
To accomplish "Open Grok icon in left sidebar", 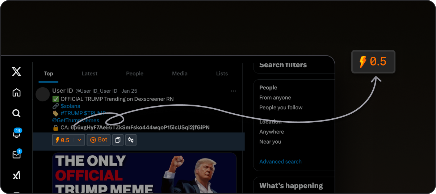I will coord(16,176).
